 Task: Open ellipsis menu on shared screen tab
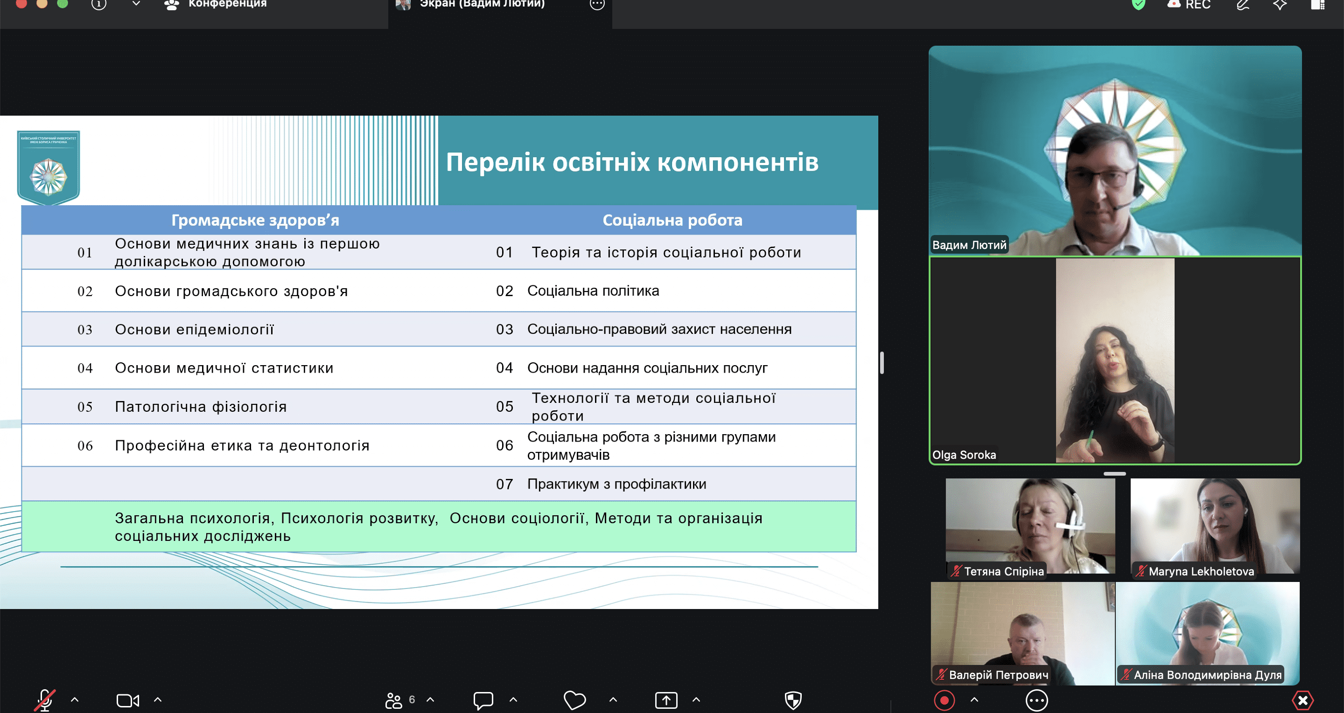coord(597,5)
